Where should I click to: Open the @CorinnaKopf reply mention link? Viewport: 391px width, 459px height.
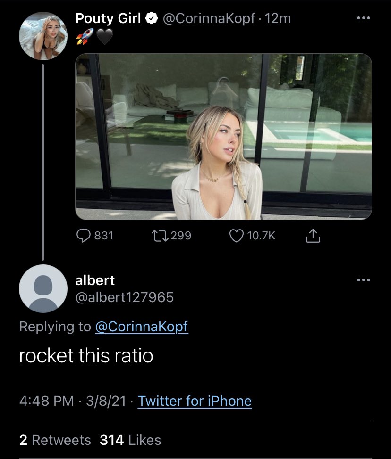click(x=142, y=327)
